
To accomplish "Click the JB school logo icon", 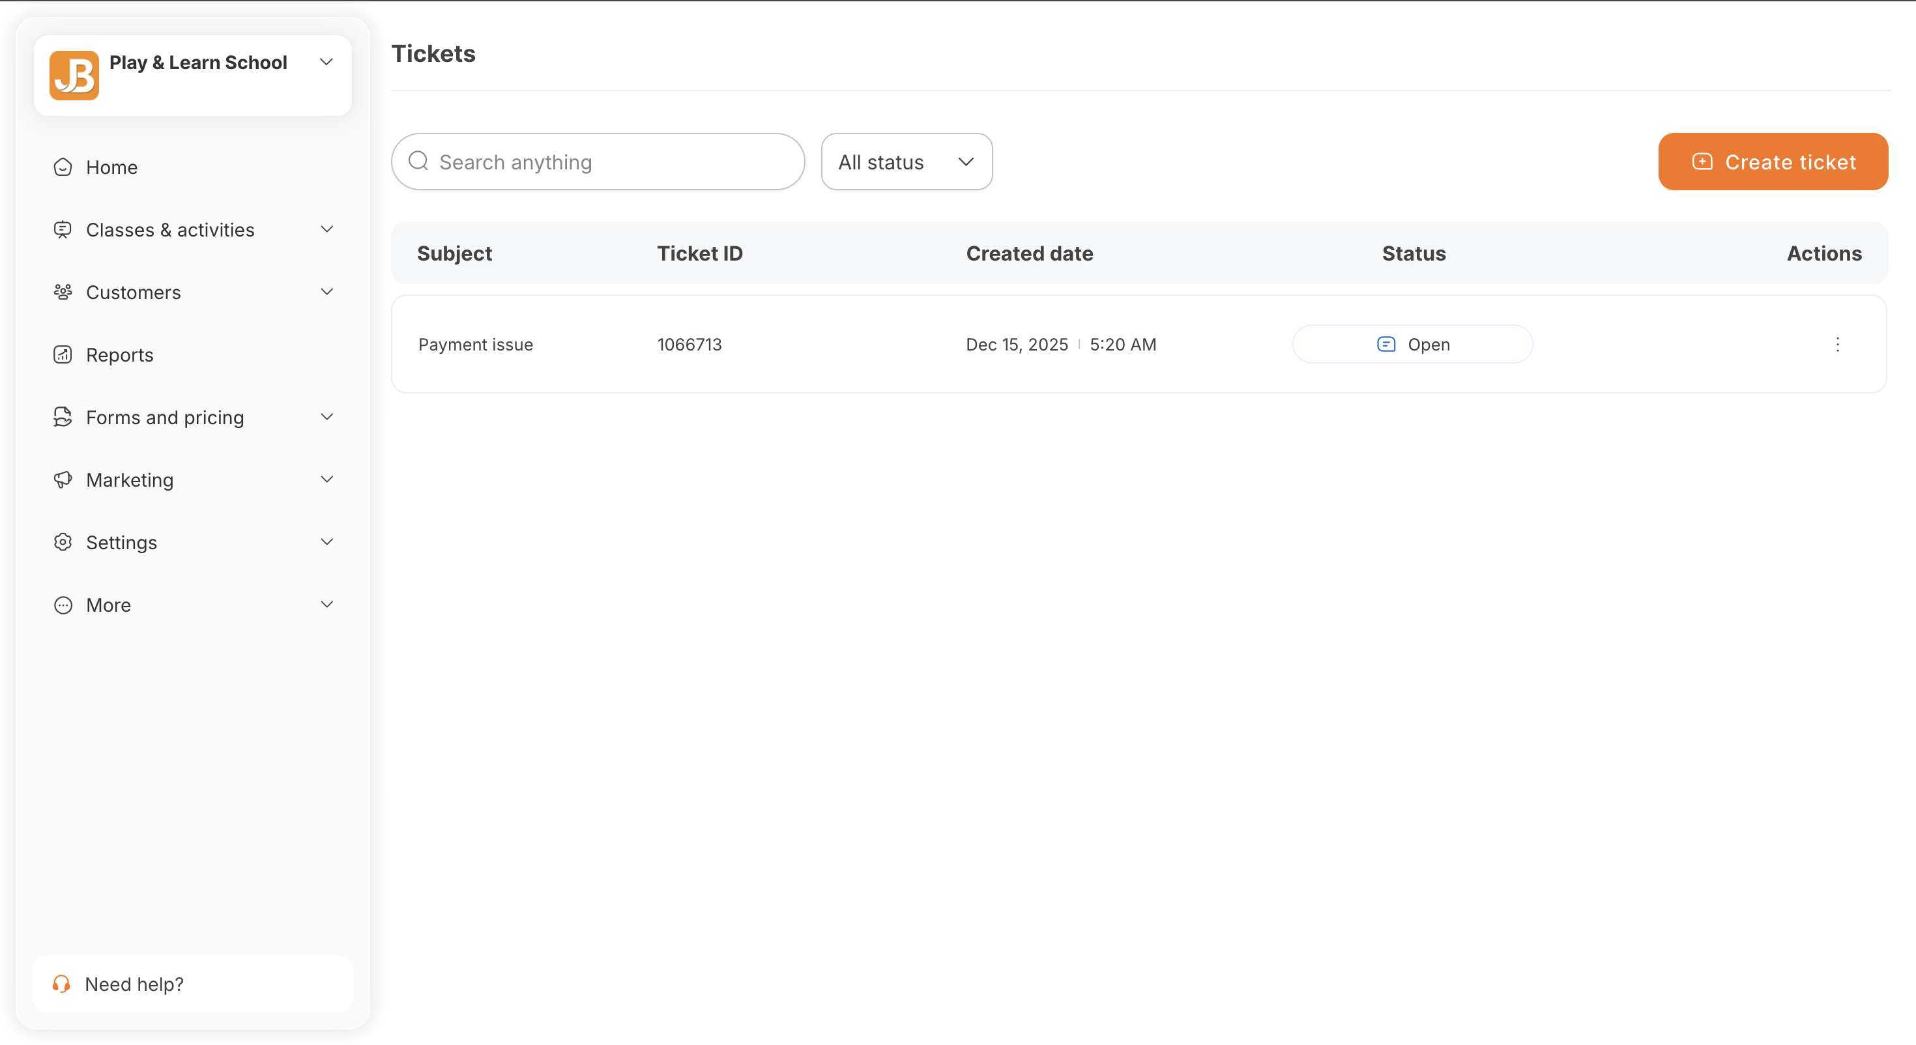I will click(74, 74).
